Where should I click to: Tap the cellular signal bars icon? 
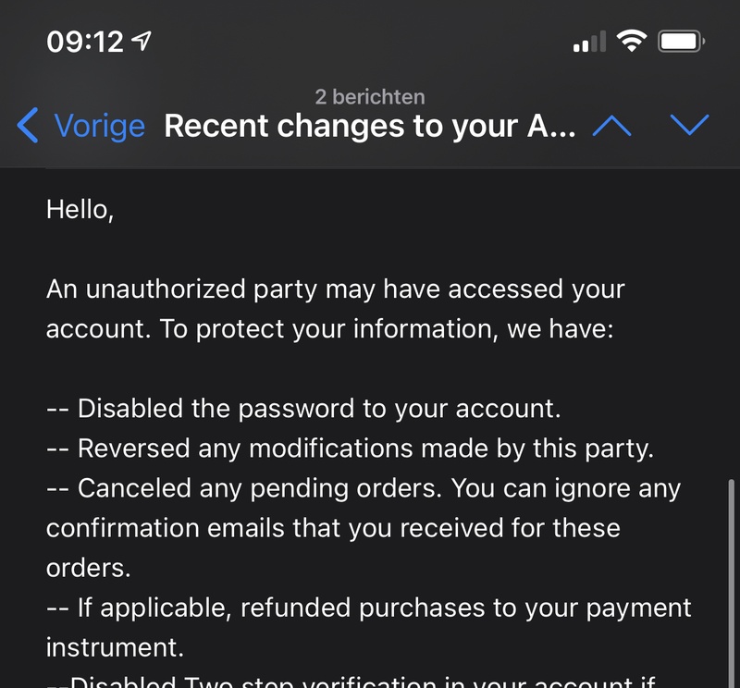(589, 43)
